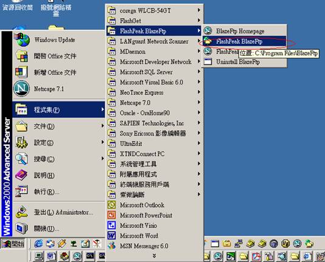Open the XTNDConnect PC folder
The image size is (325, 262).
click(154, 154)
